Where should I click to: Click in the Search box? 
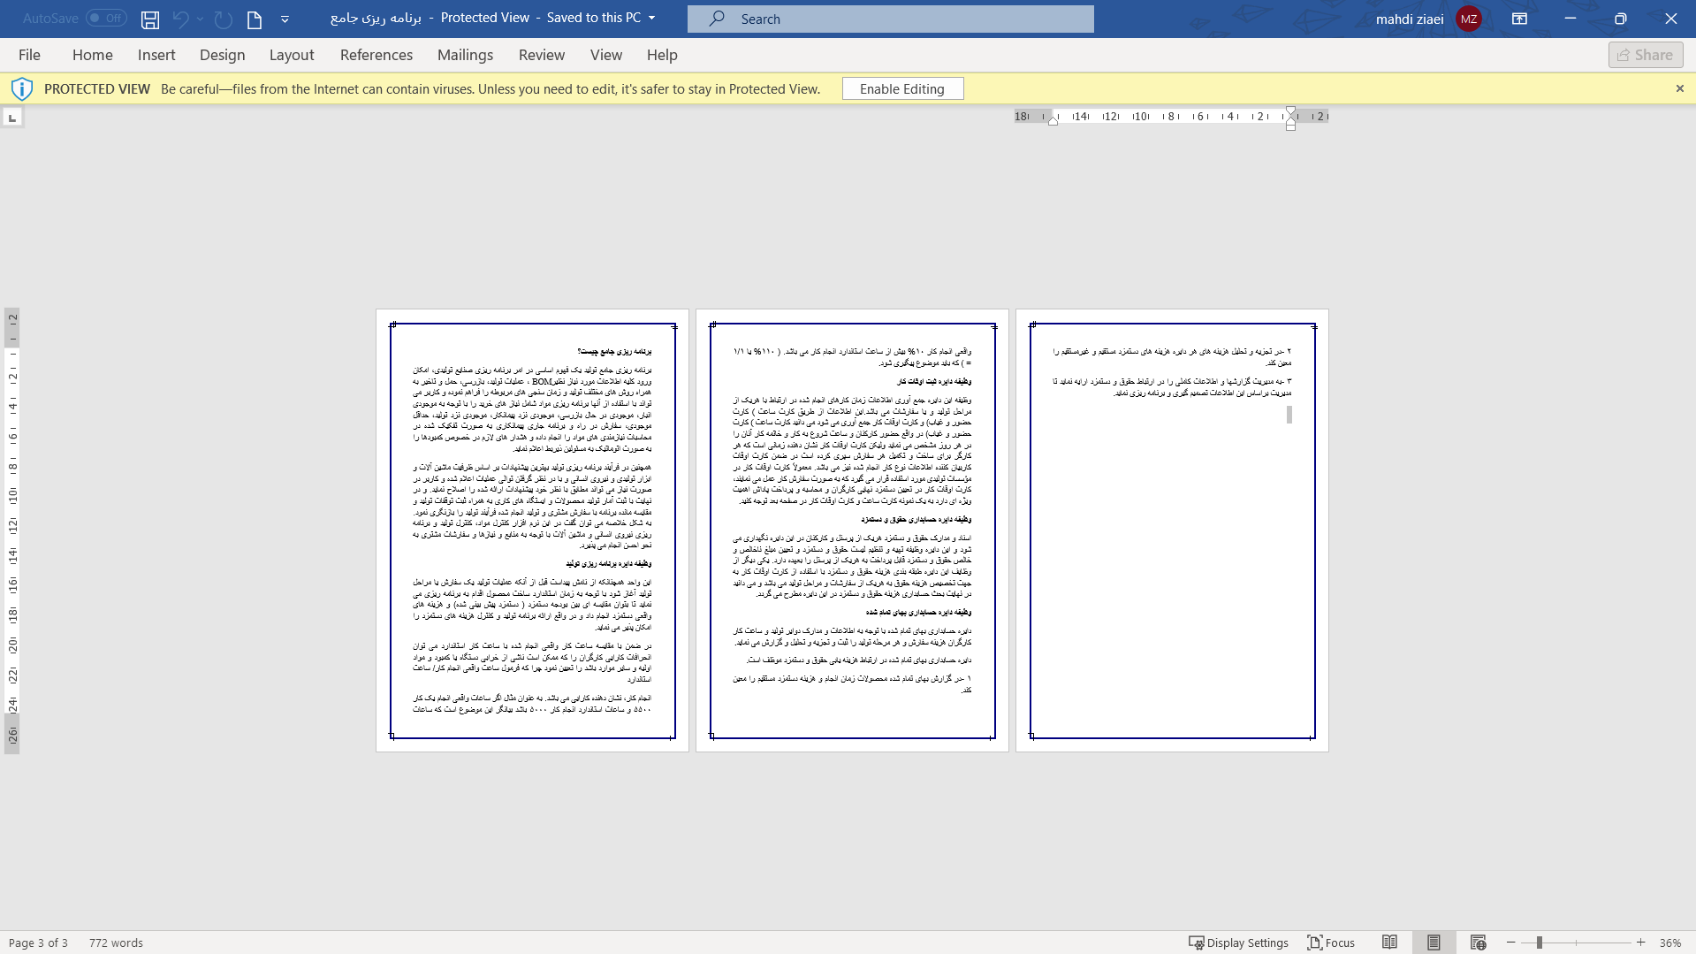pos(890,19)
